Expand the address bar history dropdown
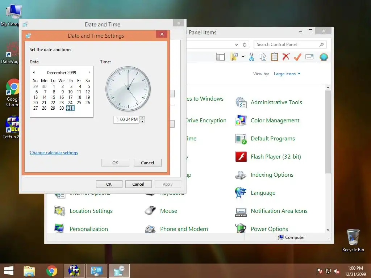Screen dimensions: 371x278 pyautogui.click(x=237, y=45)
